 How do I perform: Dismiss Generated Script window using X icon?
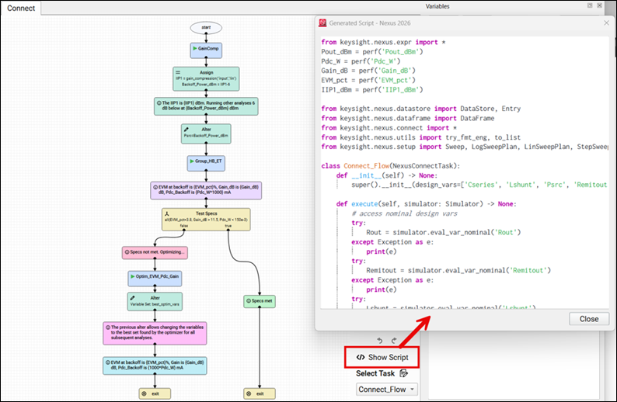(606, 23)
